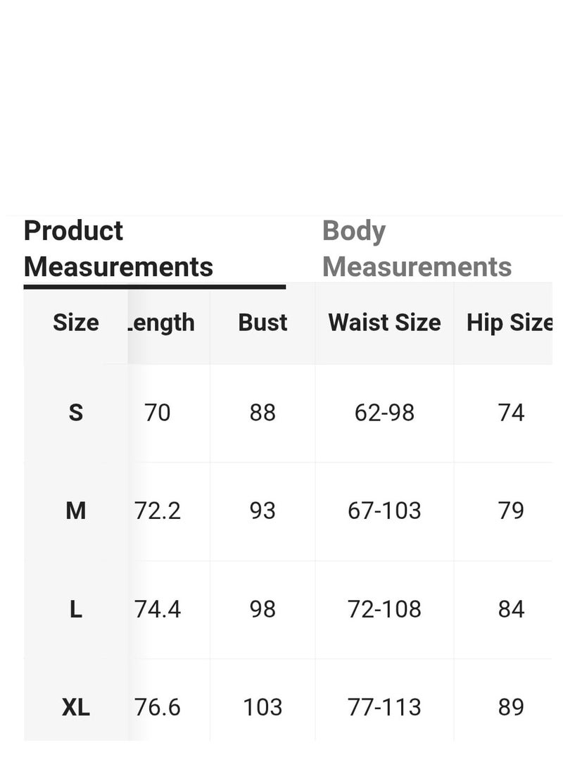Click the Bust column header
Viewport: 563px width, 769px height.
pyautogui.click(x=262, y=323)
